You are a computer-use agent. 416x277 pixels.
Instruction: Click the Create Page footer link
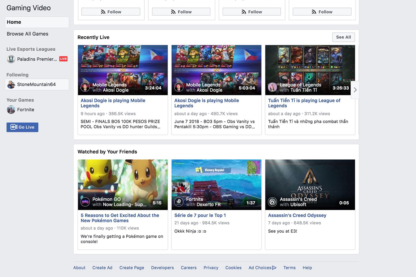point(132,268)
